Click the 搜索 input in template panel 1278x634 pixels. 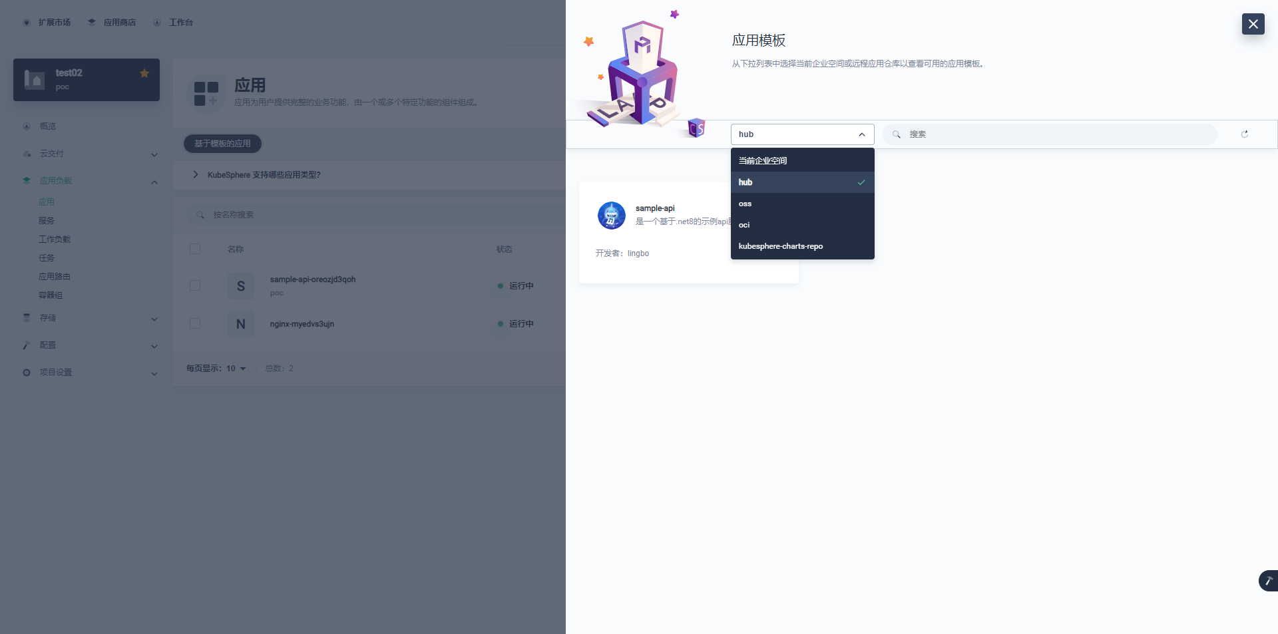(x=1058, y=134)
